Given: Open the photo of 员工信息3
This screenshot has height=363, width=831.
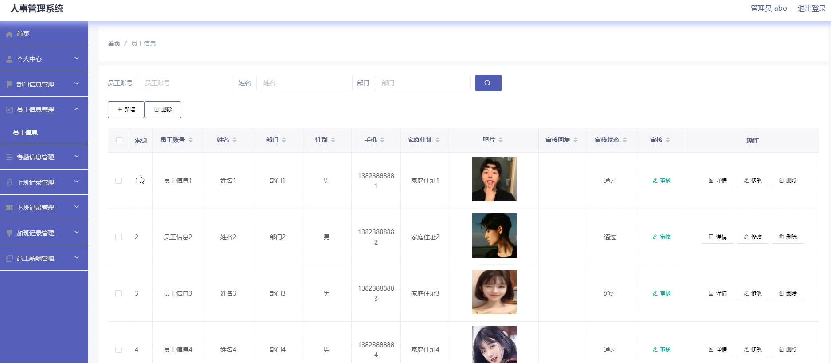Looking at the screenshot, I should pos(494,292).
